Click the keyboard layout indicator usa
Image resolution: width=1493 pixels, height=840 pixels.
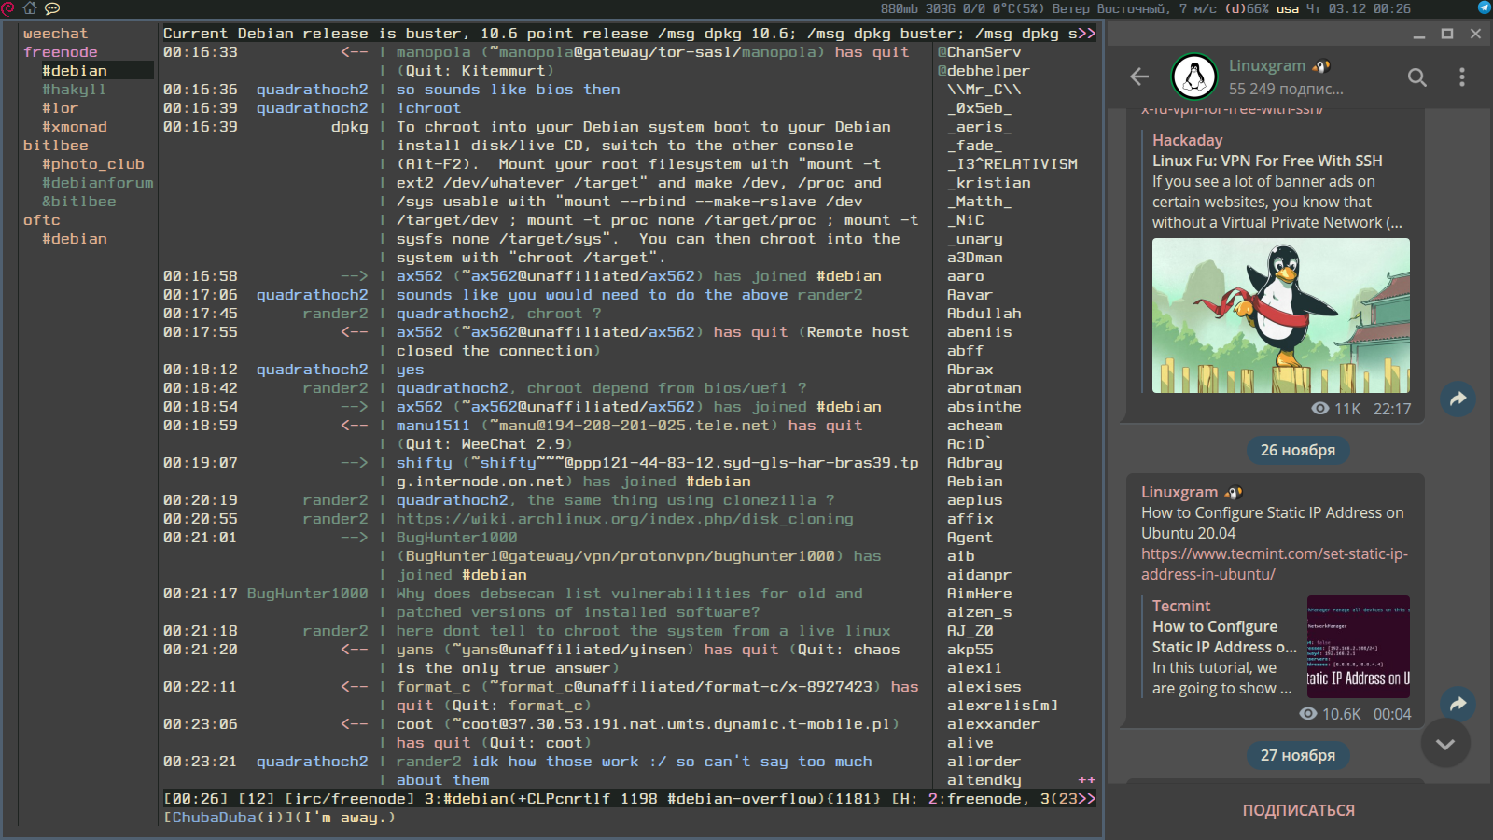tap(1288, 8)
